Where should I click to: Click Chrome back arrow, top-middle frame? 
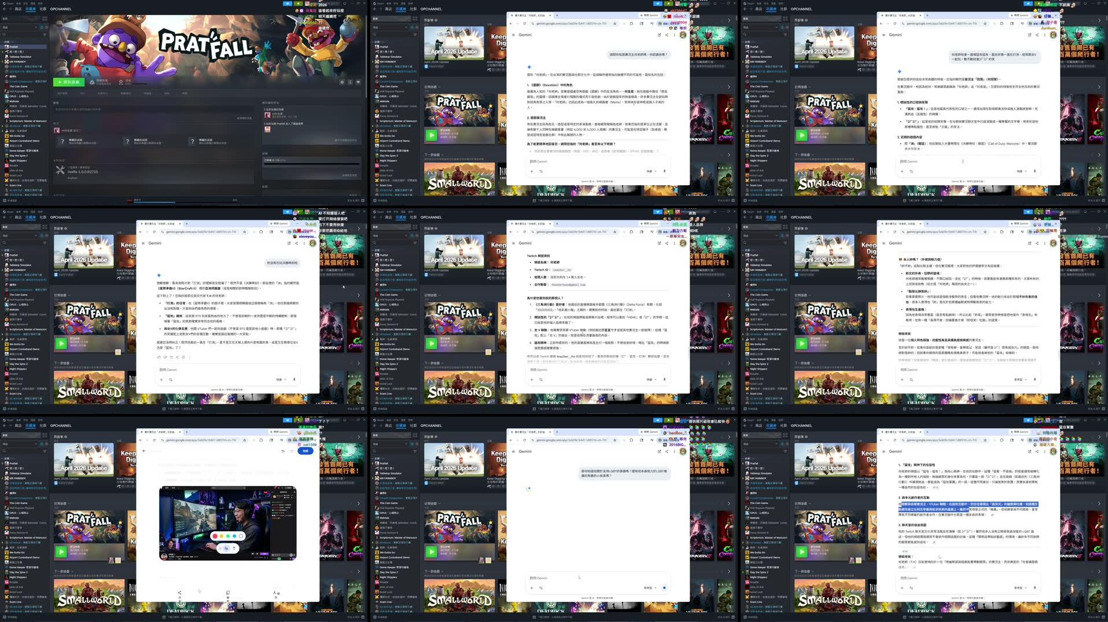pos(511,24)
